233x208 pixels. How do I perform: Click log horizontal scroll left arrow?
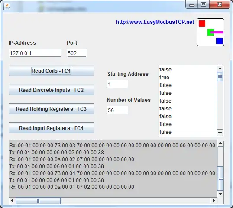coord(12,201)
